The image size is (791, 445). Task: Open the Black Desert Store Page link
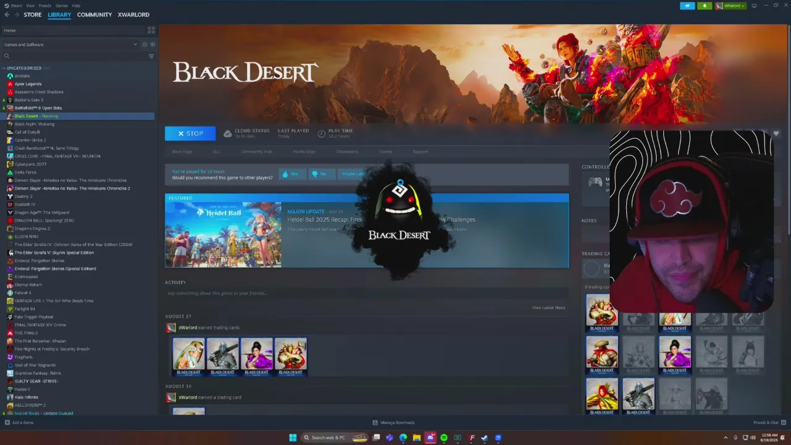[182, 151]
